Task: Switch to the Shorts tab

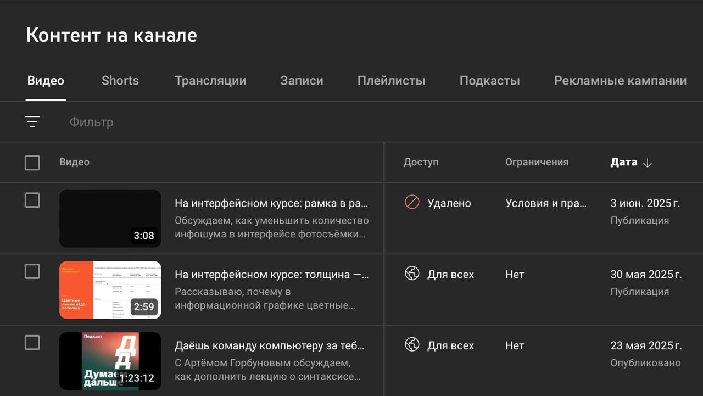Action: point(120,81)
